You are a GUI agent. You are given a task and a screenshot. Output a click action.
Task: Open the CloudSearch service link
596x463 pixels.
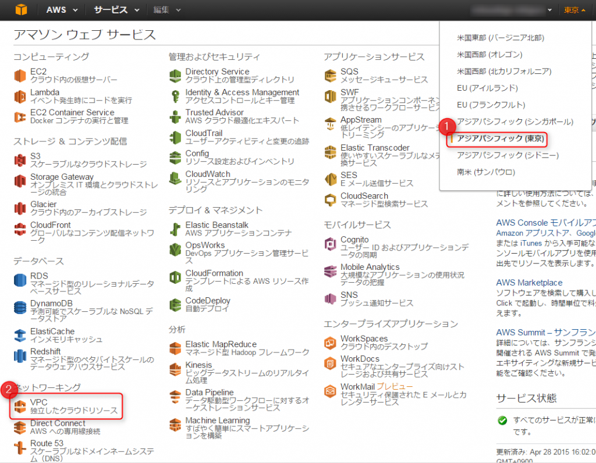[364, 196]
